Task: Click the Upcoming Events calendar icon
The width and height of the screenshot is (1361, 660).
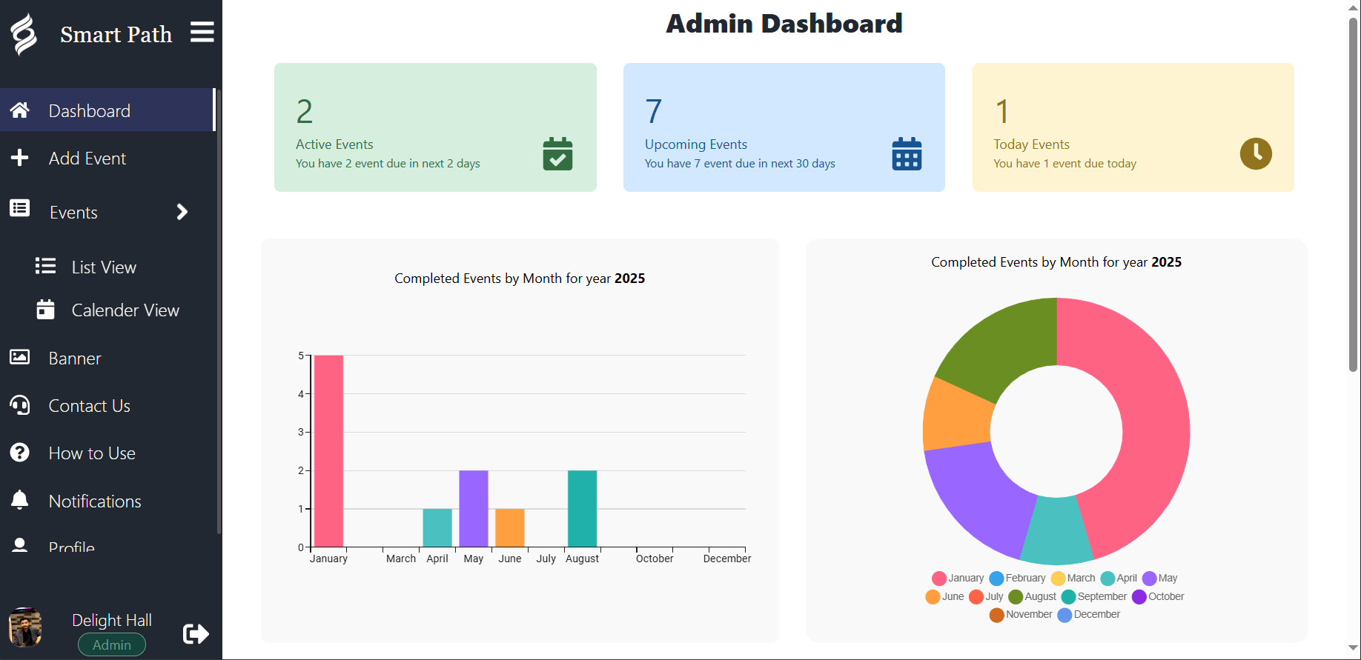Action: (x=907, y=154)
